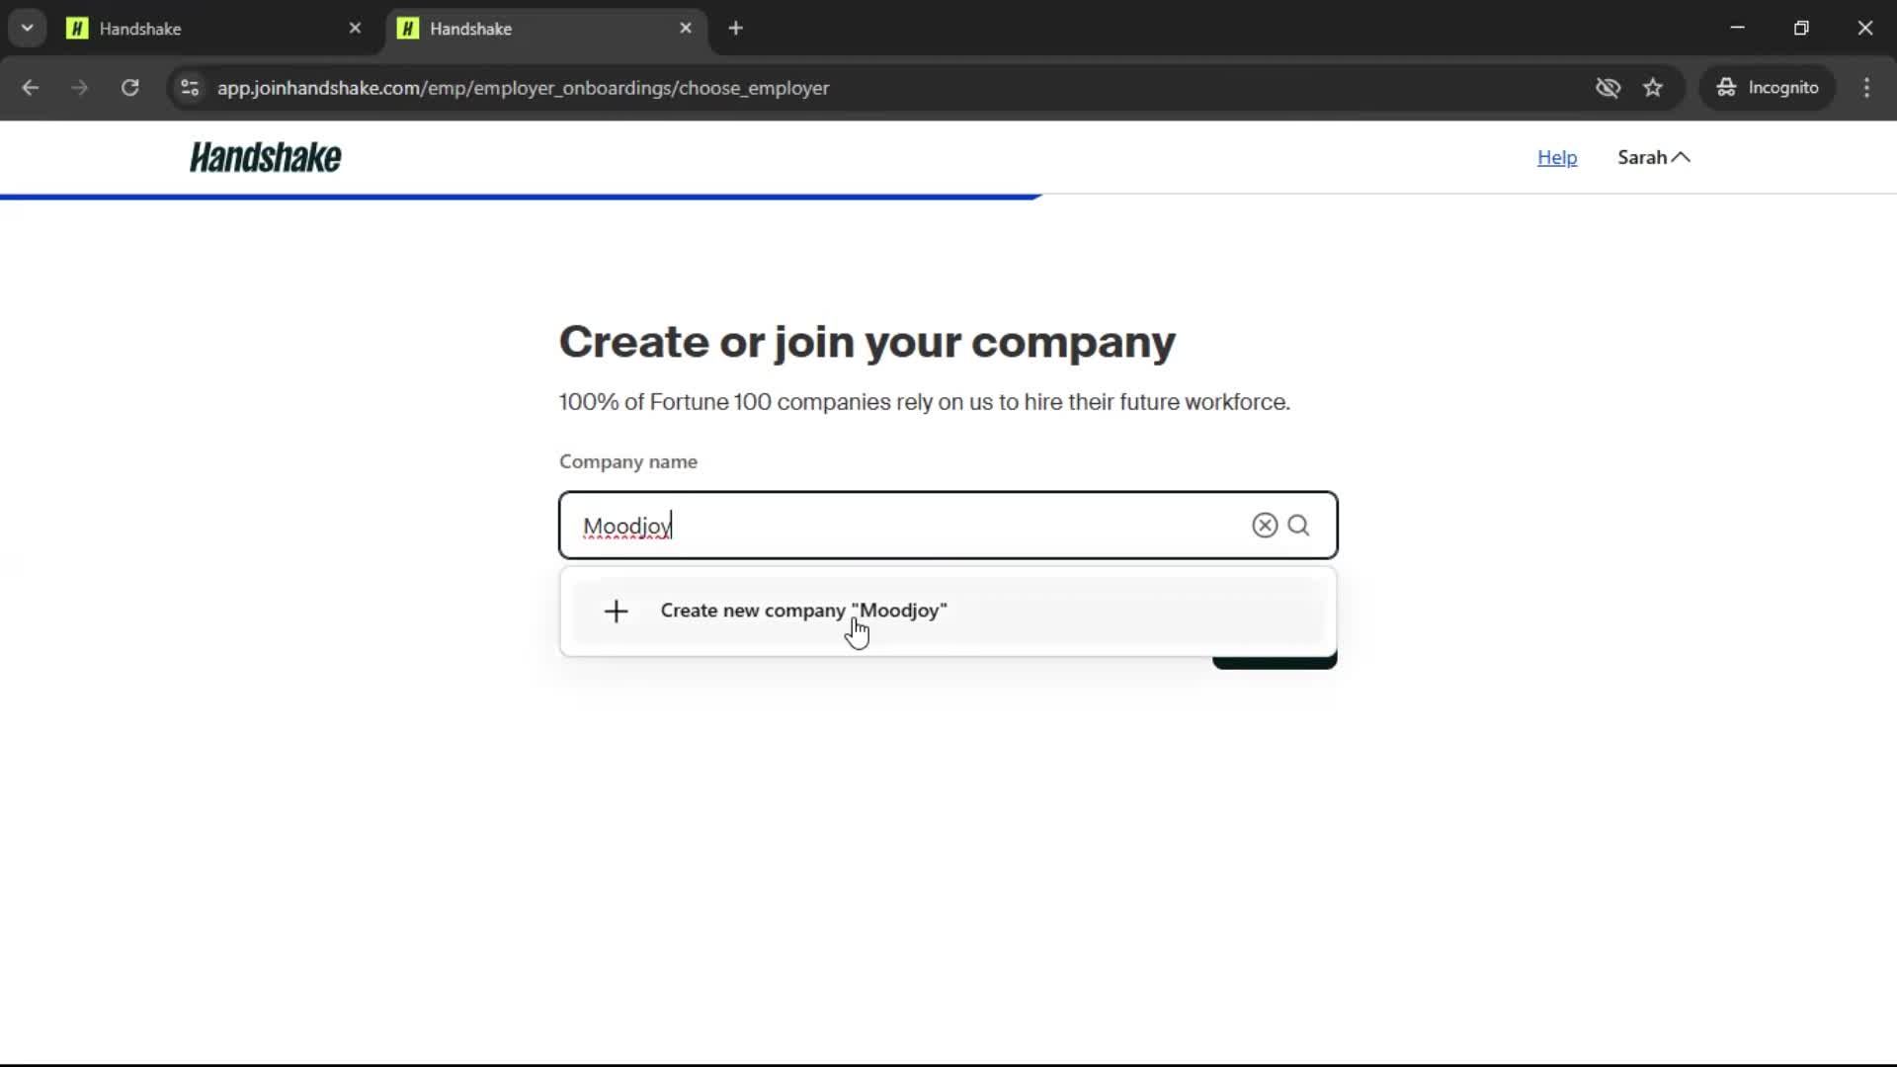Click the Handshake logo

266,157
